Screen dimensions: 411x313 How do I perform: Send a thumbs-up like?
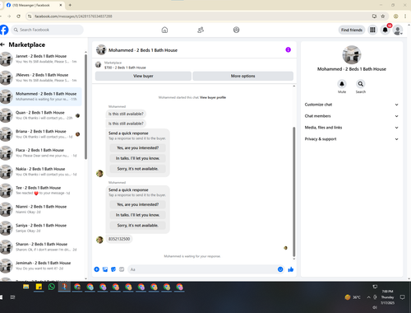point(291,269)
